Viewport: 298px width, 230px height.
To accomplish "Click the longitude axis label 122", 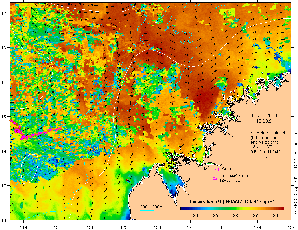I will point(124,227).
